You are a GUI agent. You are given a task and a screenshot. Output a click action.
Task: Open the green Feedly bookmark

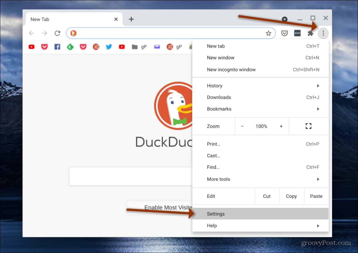pos(70,47)
